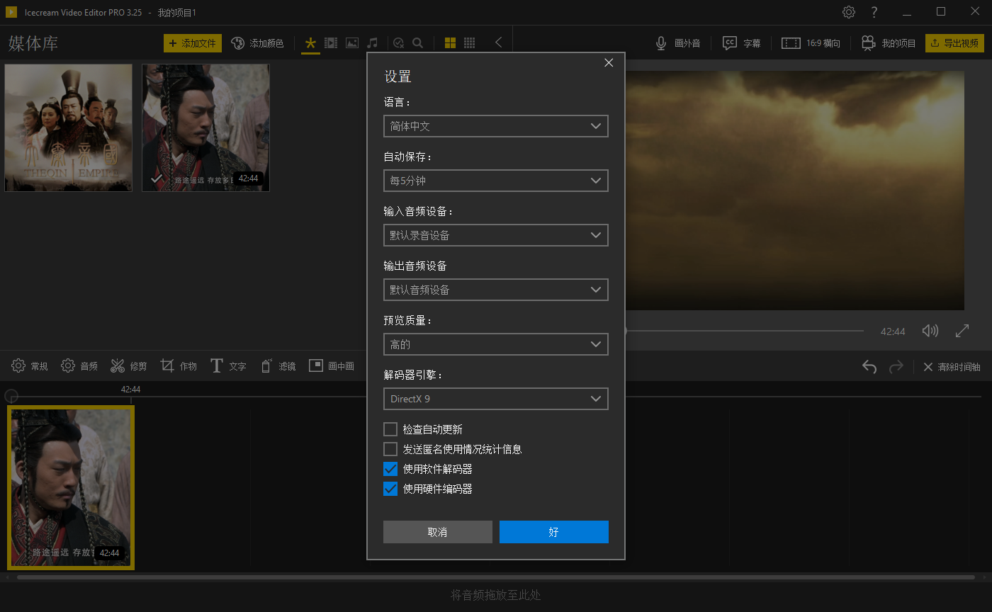The width and height of the screenshot is (992, 612).
Task: Enable the 检查自动更新 checkbox
Action: tap(390, 429)
